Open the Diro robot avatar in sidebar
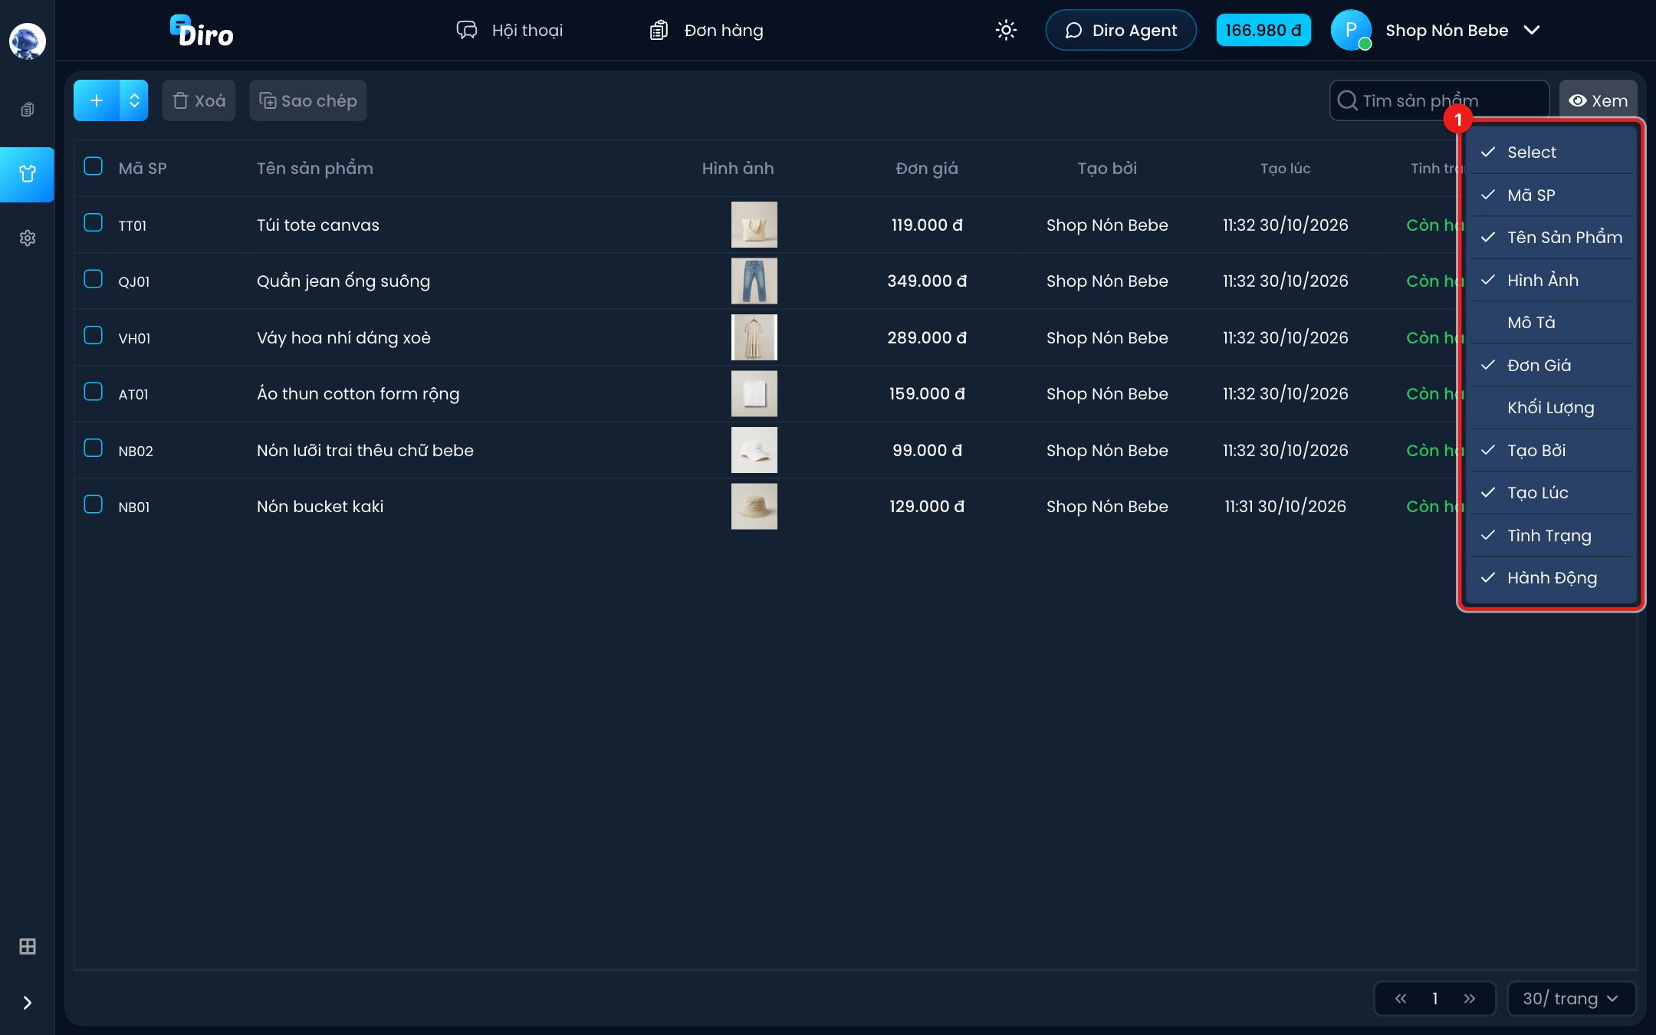Screen dimensions: 1656x1035 click(x=27, y=41)
